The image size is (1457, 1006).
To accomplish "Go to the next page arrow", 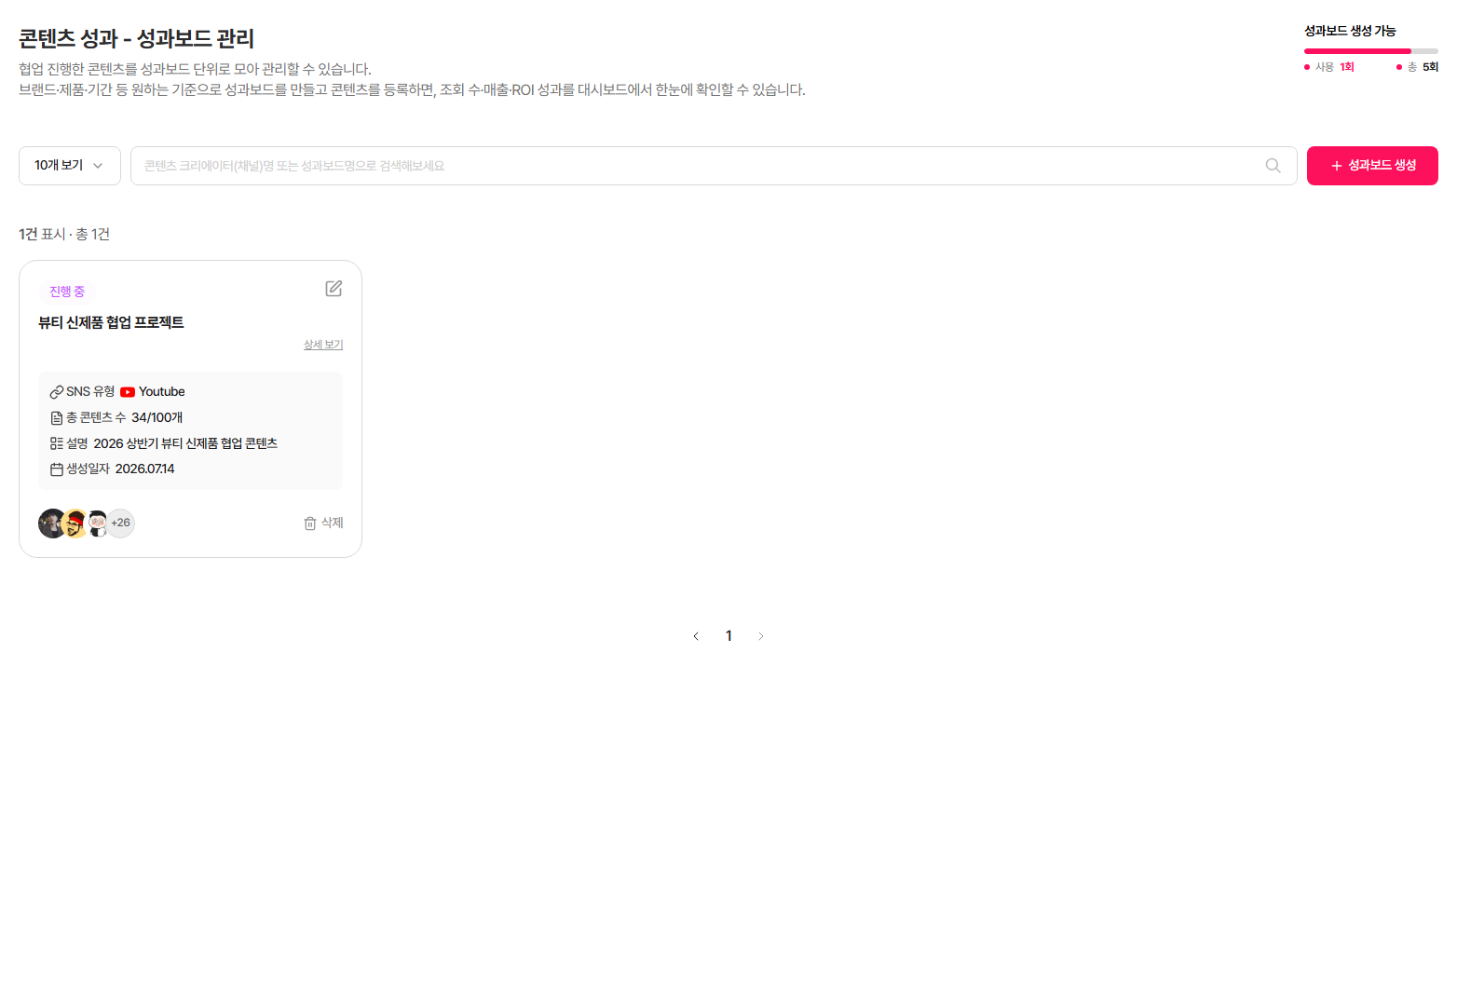I will point(761,636).
